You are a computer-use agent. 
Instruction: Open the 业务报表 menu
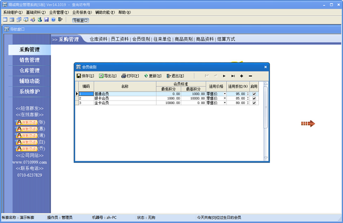82,13
